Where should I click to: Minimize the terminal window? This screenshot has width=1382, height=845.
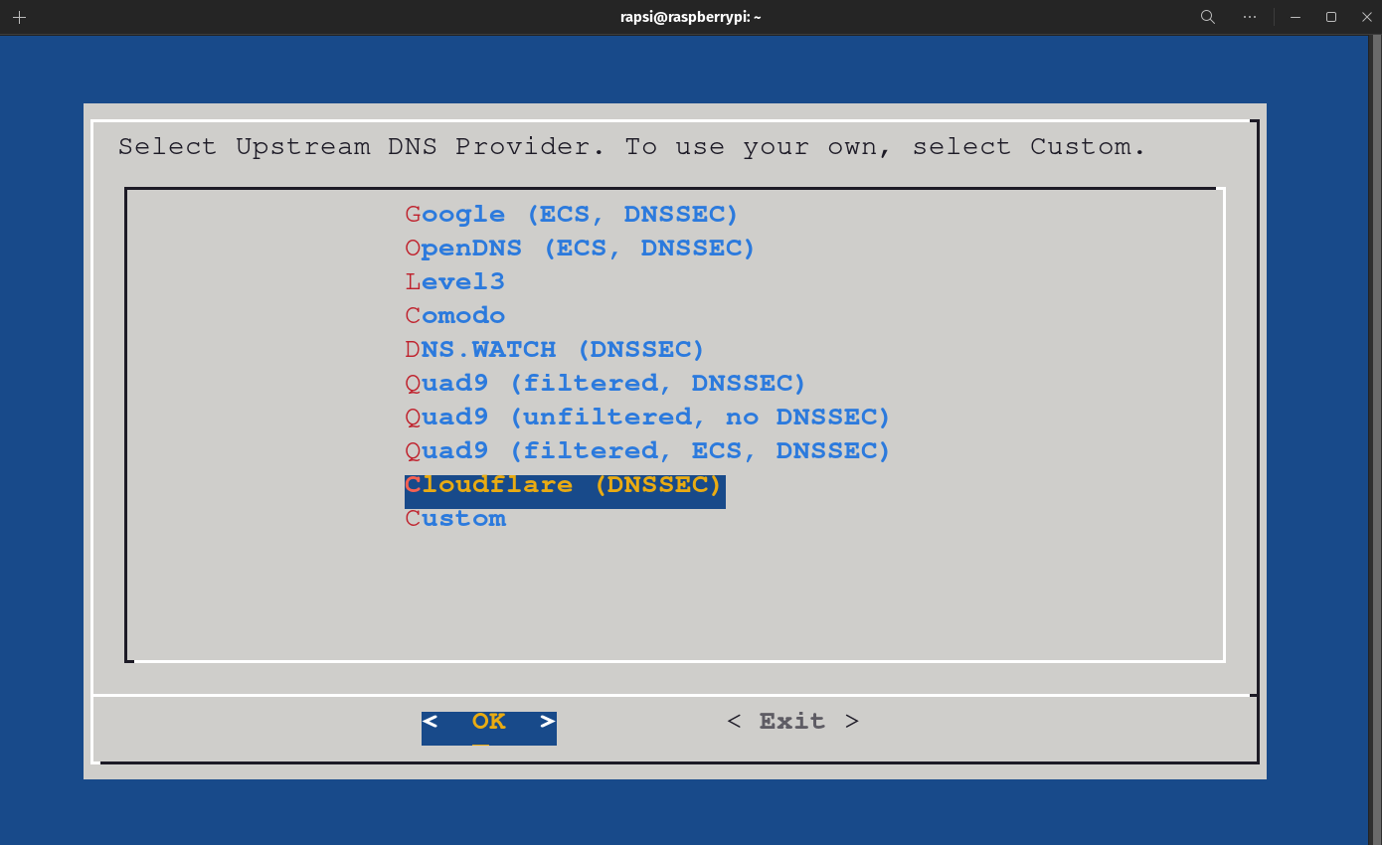(x=1296, y=17)
